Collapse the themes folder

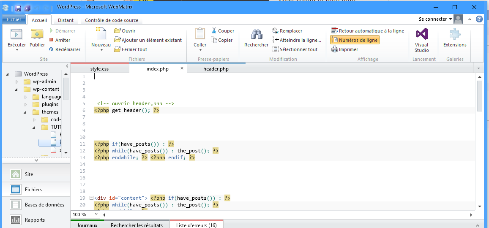(26, 112)
